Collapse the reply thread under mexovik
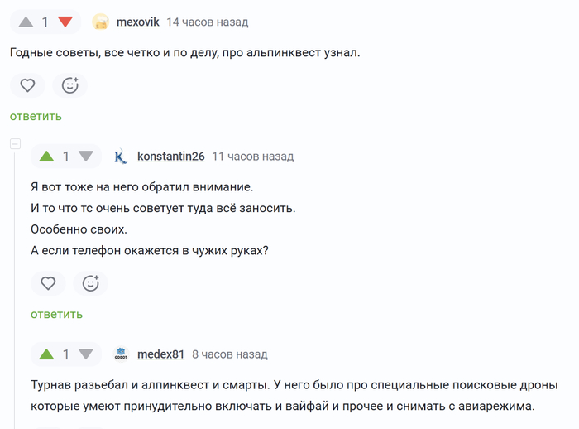The height and width of the screenshot is (429, 579). (15, 144)
